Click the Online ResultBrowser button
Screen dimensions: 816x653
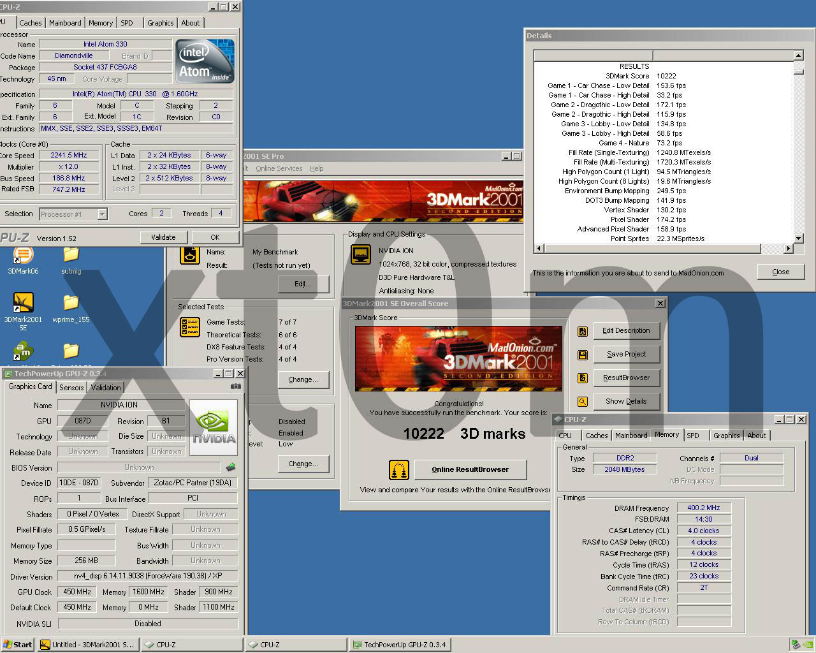[470, 470]
